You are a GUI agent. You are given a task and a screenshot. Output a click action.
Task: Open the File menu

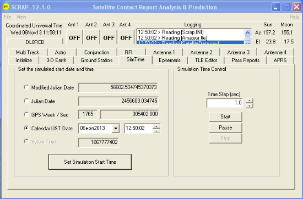(8, 17)
